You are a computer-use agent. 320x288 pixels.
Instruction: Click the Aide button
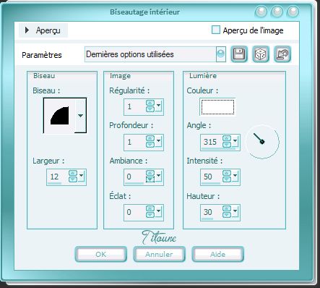point(217,254)
